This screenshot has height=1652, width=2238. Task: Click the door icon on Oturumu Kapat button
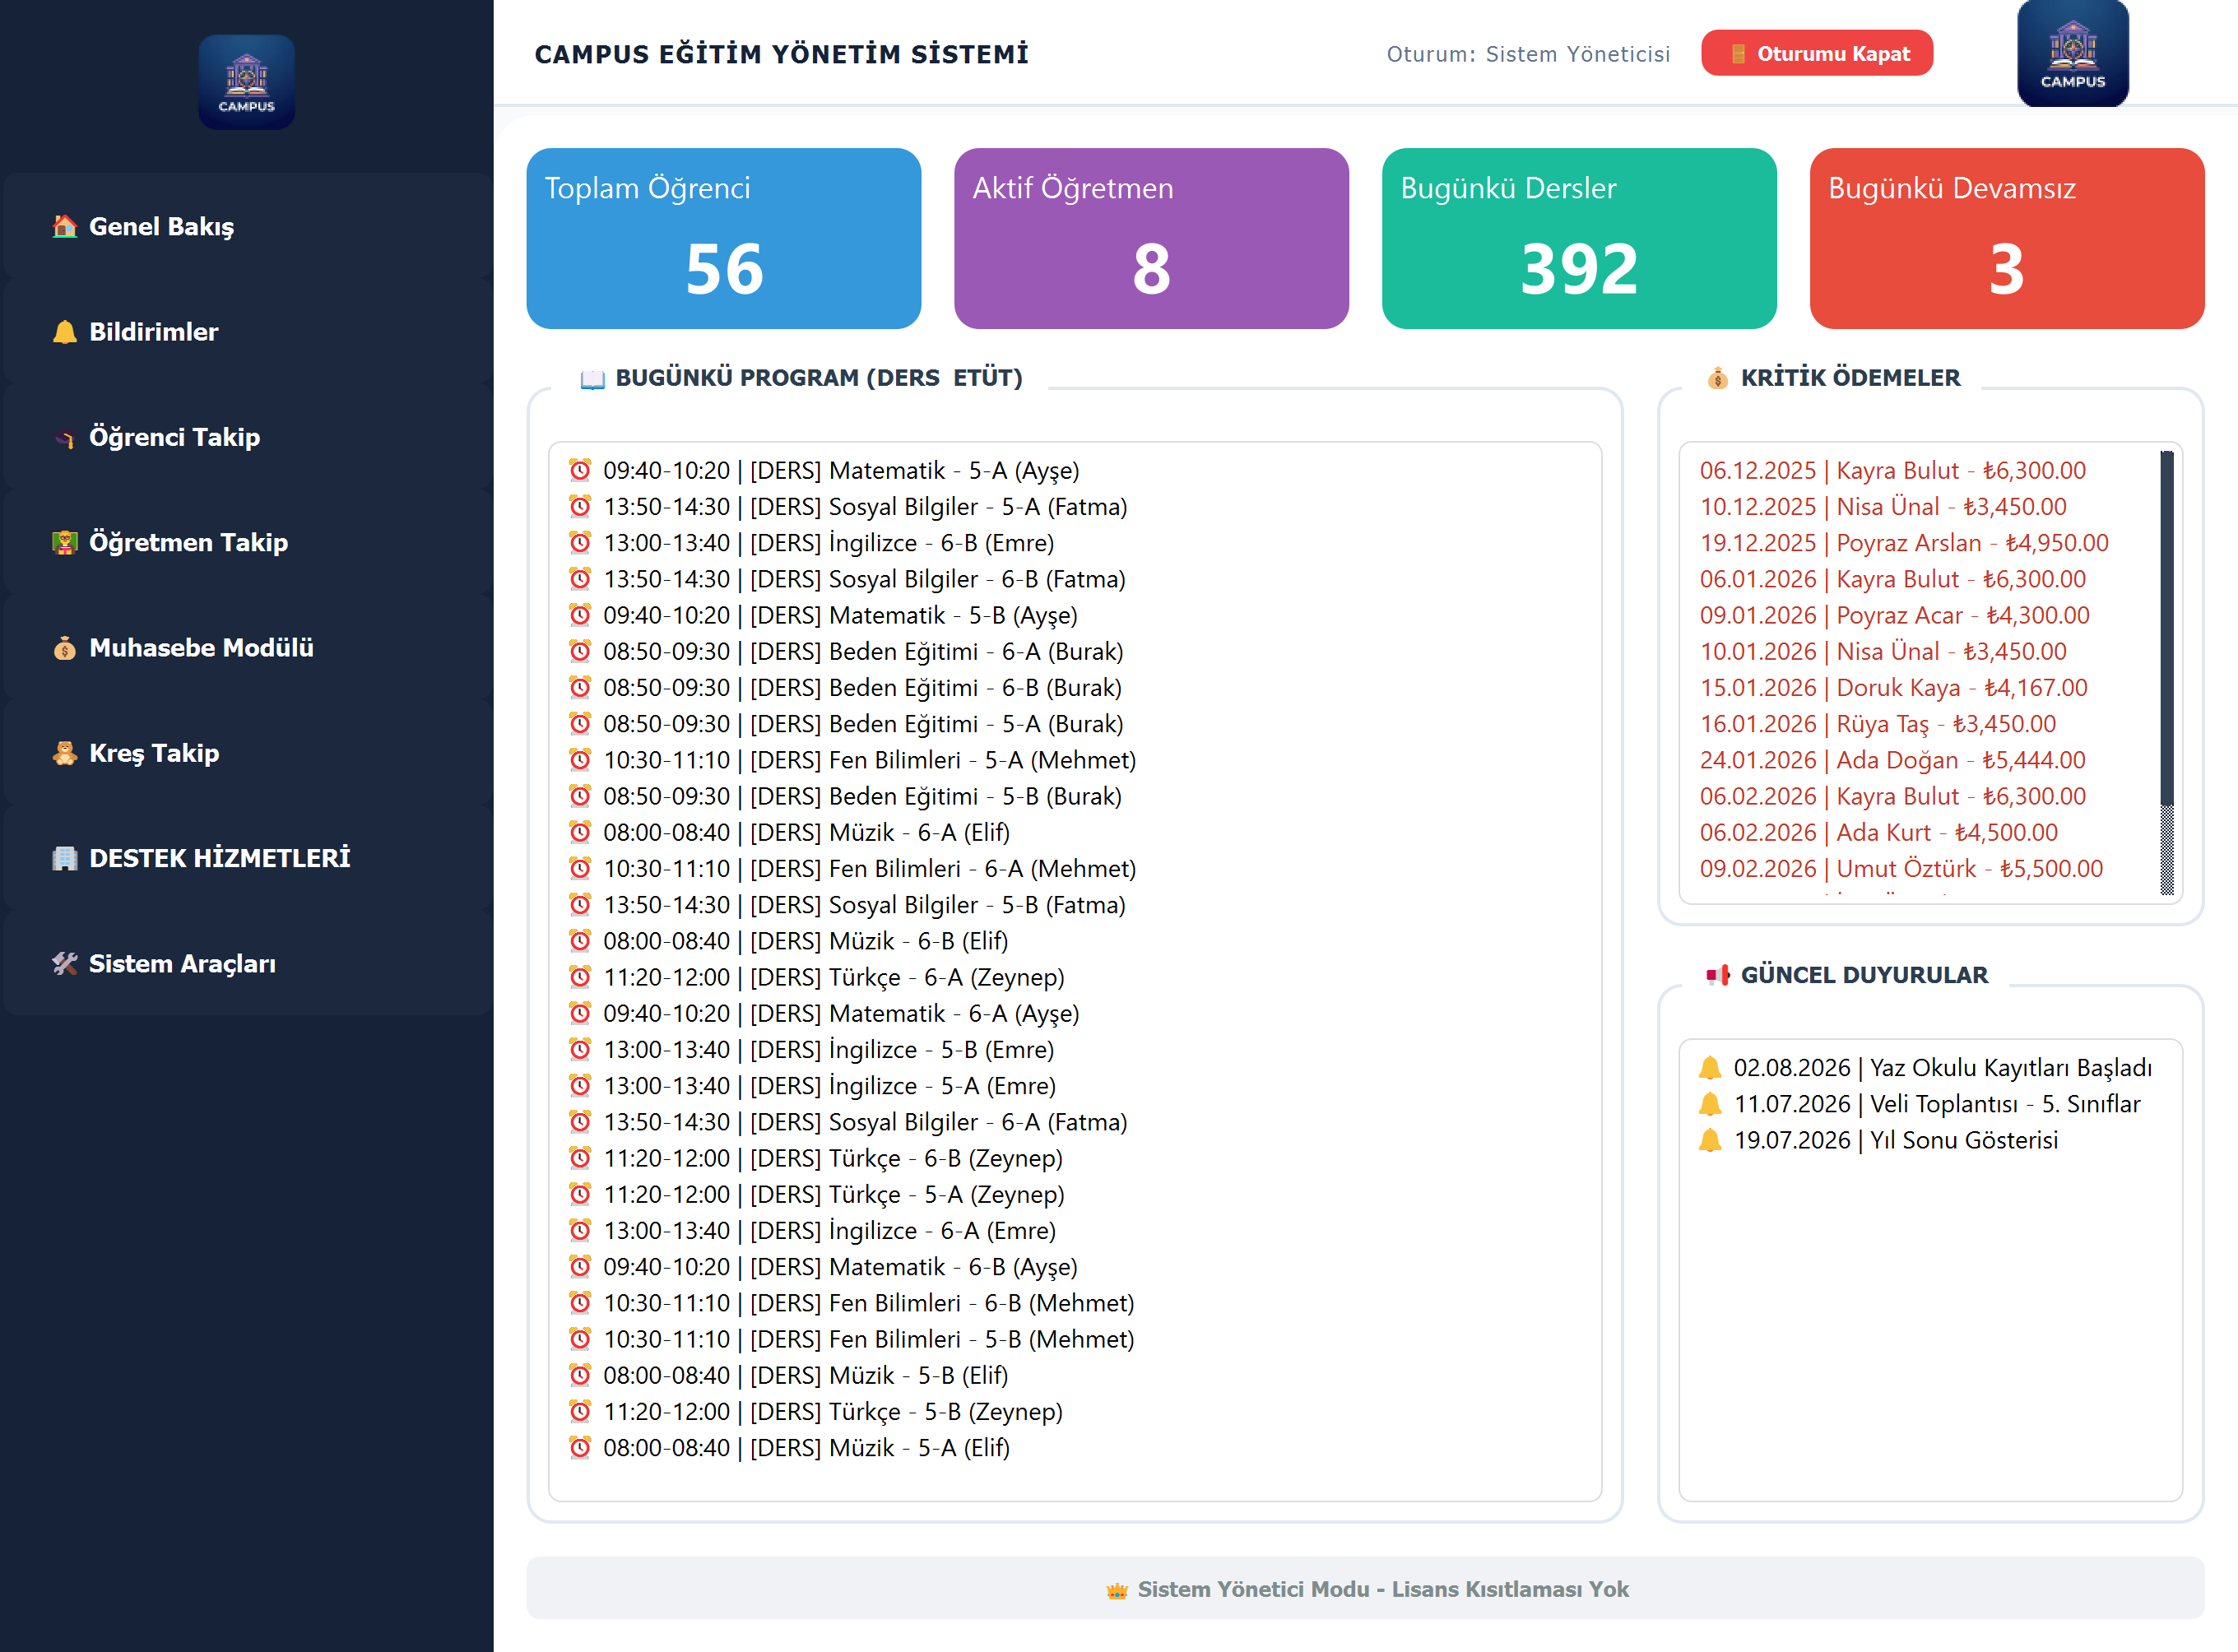pyautogui.click(x=1738, y=54)
